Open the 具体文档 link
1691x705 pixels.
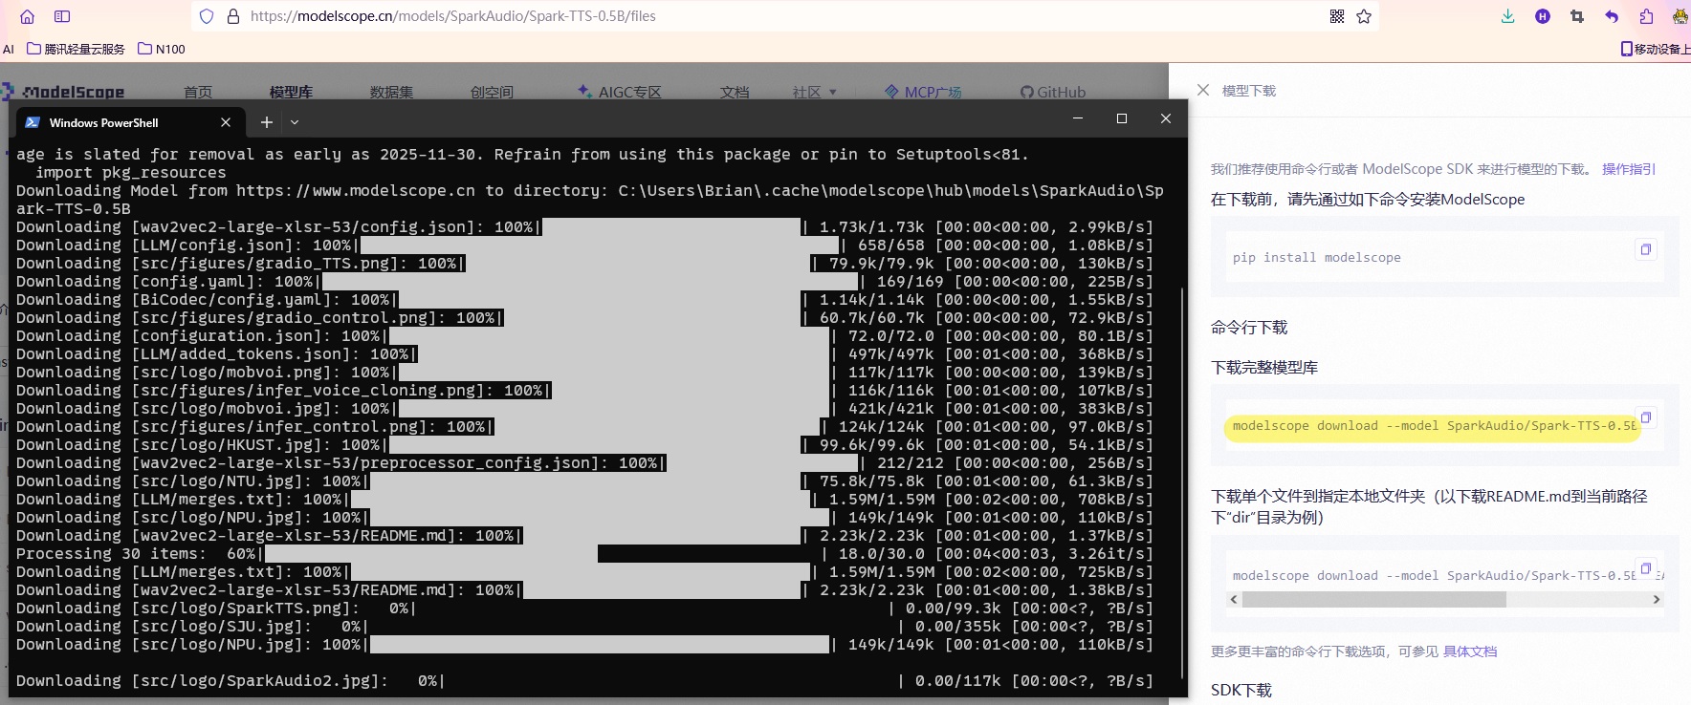coord(1470,652)
